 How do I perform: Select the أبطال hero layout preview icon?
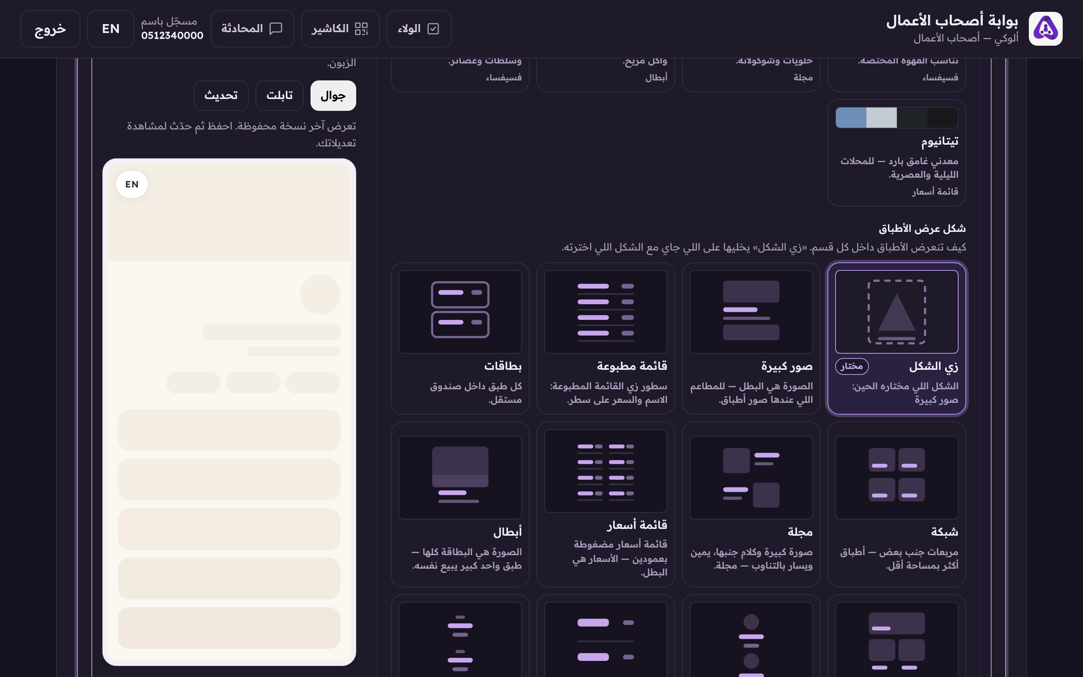(x=460, y=477)
